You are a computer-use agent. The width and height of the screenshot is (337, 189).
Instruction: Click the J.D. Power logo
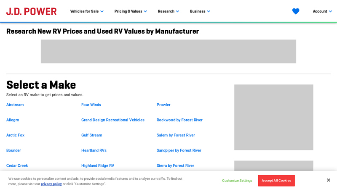tap(31, 11)
